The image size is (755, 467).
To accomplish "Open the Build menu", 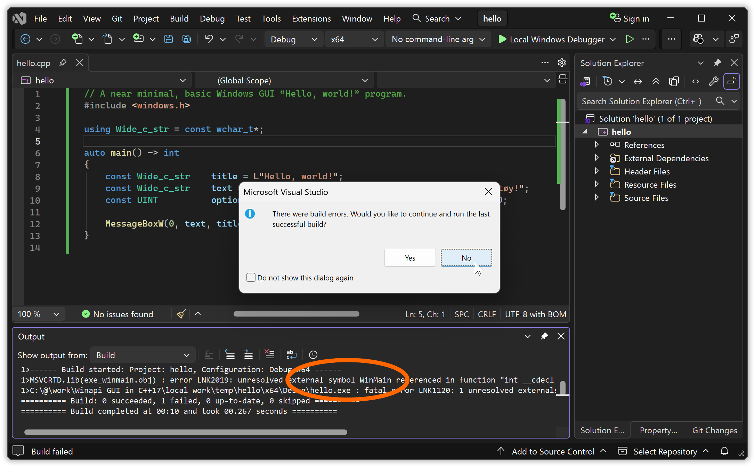I will coord(179,18).
